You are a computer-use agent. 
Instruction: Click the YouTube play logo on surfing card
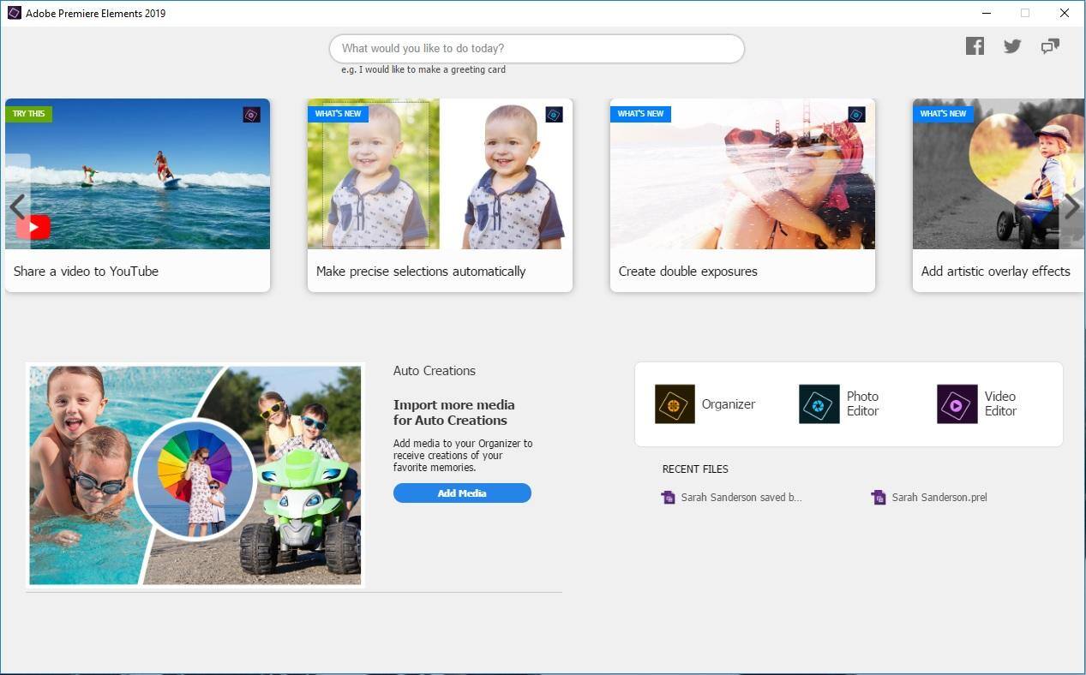tap(33, 227)
